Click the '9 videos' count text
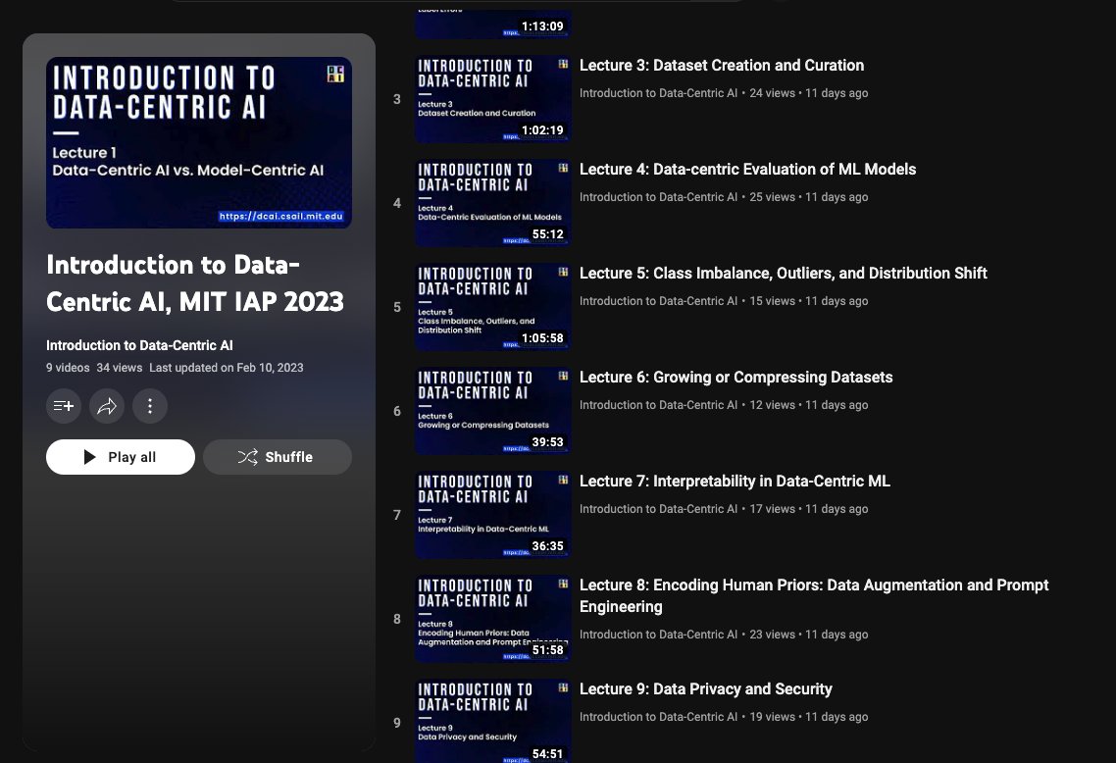1116x763 pixels. (68, 368)
